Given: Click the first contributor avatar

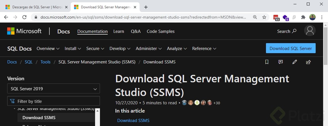Looking at the screenshot, I should coord(184,103).
